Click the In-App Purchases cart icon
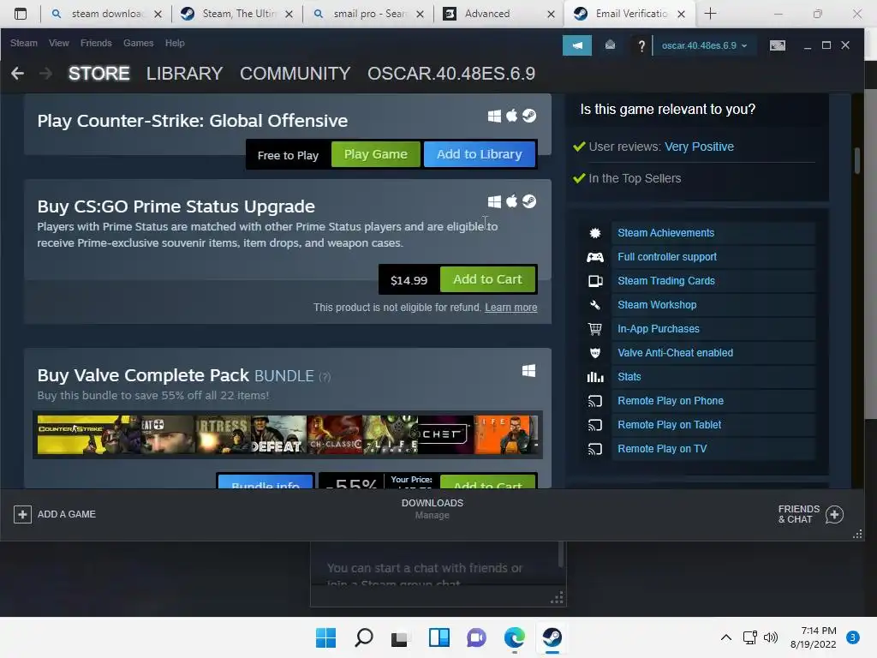Image resolution: width=877 pixels, height=658 pixels. pyautogui.click(x=595, y=329)
